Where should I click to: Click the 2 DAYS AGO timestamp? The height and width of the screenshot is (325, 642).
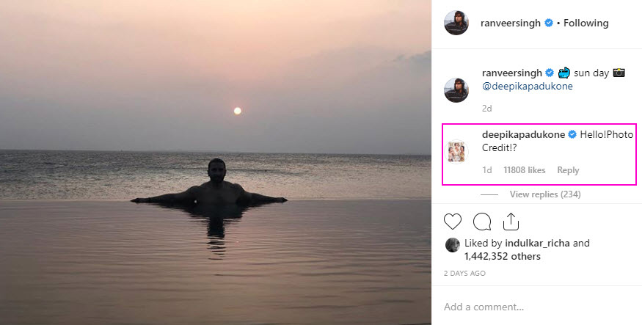464,273
